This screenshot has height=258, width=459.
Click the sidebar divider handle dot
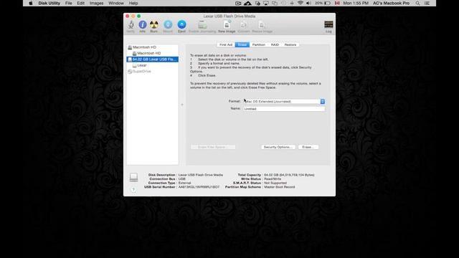click(182, 105)
